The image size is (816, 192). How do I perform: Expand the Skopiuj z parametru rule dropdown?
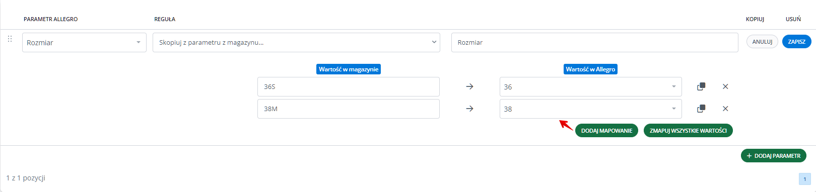click(296, 43)
